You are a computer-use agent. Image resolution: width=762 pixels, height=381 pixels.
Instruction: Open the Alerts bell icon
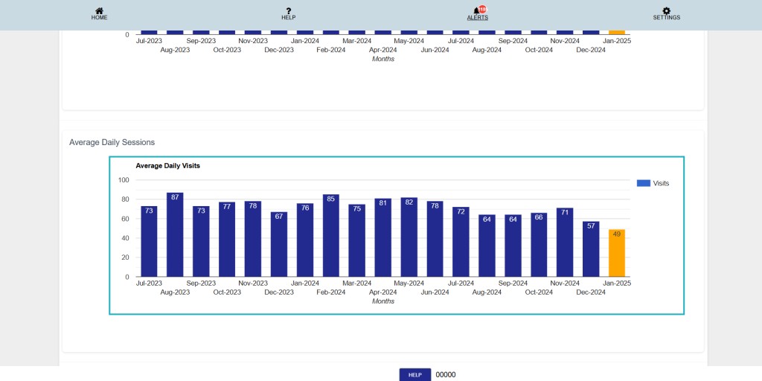click(476, 11)
